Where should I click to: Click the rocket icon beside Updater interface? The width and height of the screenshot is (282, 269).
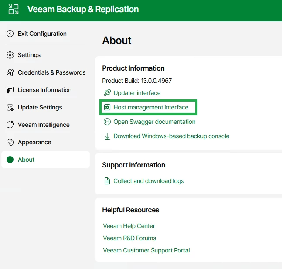tap(107, 93)
